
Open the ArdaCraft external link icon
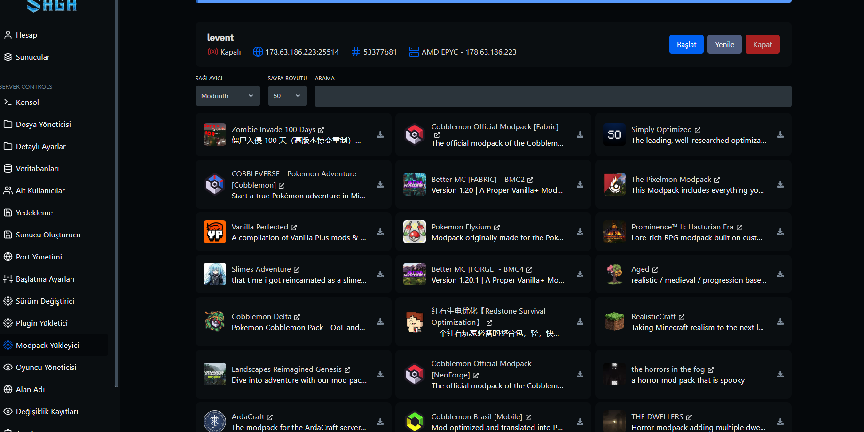point(270,417)
